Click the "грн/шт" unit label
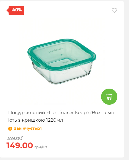The height and width of the screenshot is (160, 129). (x=41, y=147)
